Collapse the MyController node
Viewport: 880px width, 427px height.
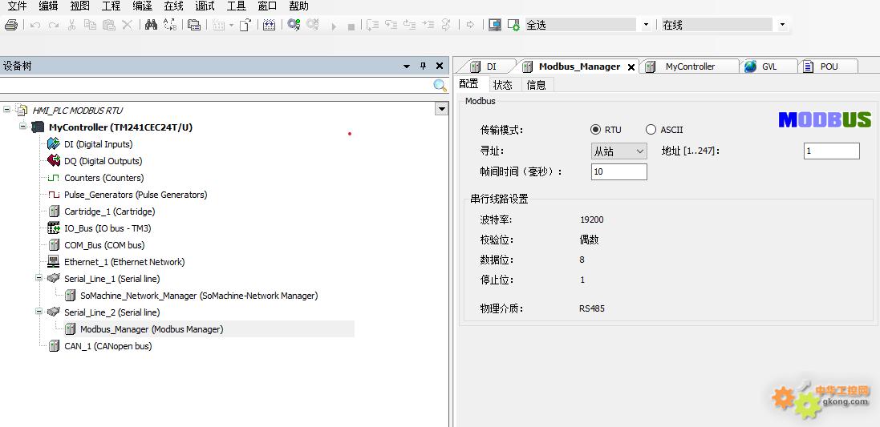tap(22, 126)
